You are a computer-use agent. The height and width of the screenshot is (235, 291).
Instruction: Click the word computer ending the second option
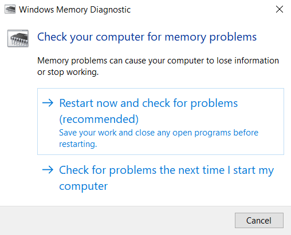[x=84, y=186]
